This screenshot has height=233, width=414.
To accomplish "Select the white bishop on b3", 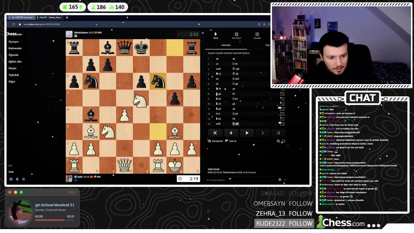I will [91, 132].
